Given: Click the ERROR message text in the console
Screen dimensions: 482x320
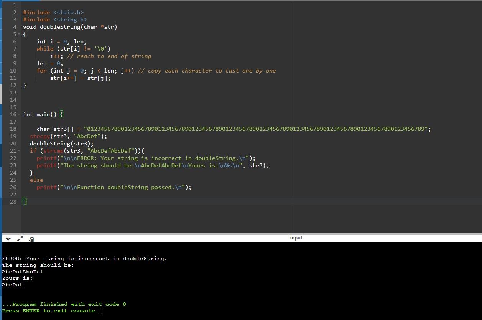Looking at the screenshot, I should pyautogui.click(x=84, y=258).
